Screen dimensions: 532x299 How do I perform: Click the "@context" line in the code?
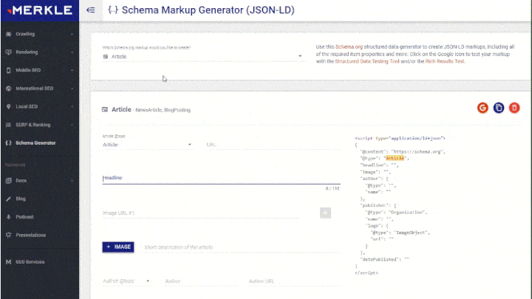point(403,151)
